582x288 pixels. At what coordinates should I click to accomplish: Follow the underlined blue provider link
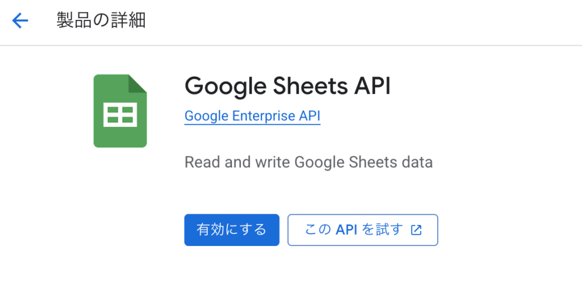pos(252,116)
